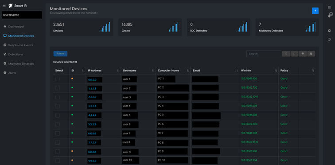335x165 pixels.
Task: Click the WinInfo value in PC 3 row
Action: tap(249, 97)
